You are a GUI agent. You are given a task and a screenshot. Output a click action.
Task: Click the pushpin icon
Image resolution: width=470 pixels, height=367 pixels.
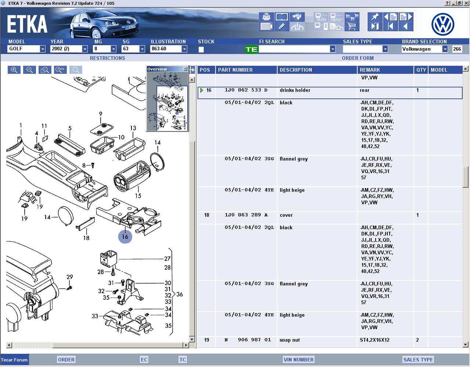pyautogui.click(x=375, y=17)
